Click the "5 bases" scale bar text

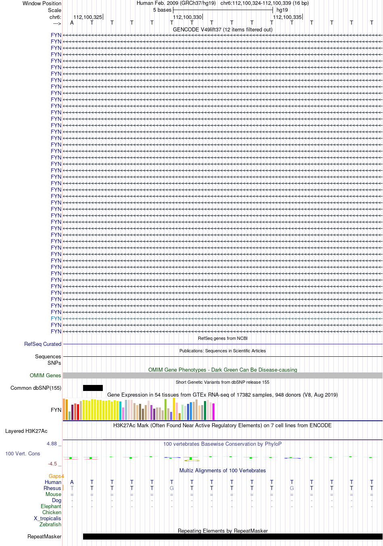(162, 10)
